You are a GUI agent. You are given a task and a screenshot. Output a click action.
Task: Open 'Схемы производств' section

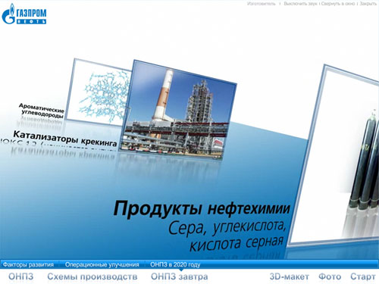tap(92, 276)
